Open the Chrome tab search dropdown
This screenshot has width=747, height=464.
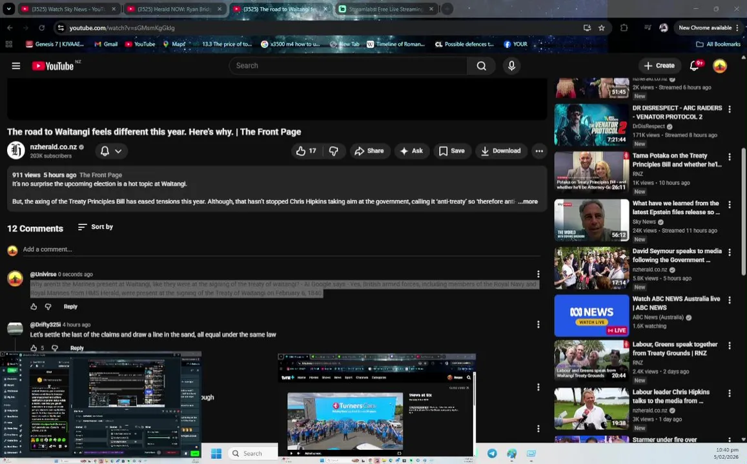pos(8,8)
